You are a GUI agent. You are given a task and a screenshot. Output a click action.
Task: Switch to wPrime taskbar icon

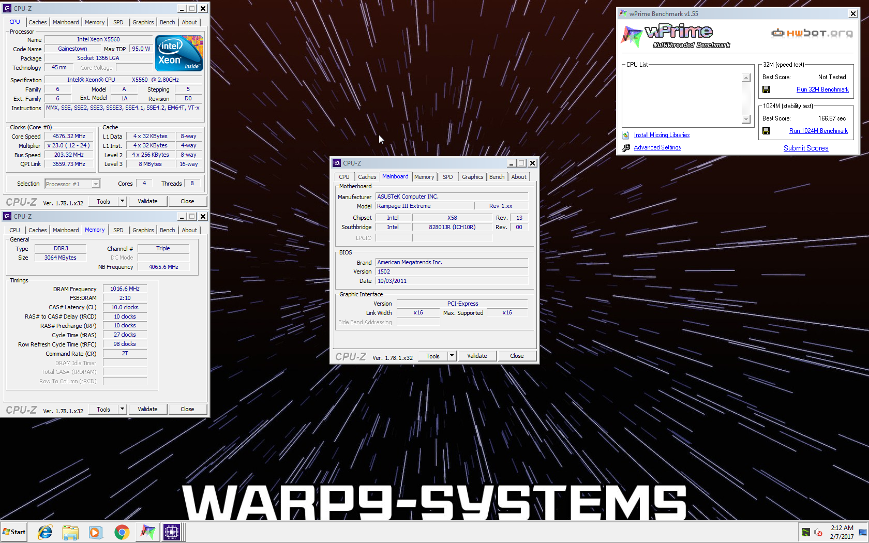coord(147,532)
